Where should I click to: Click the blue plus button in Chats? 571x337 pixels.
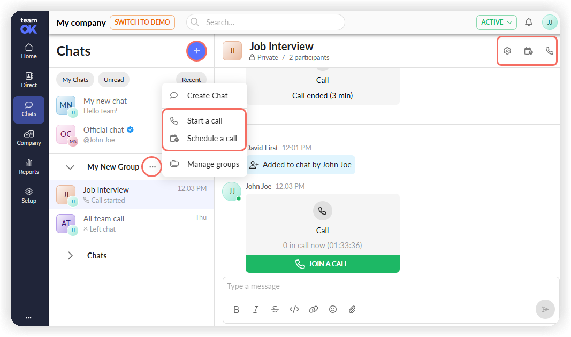[196, 51]
